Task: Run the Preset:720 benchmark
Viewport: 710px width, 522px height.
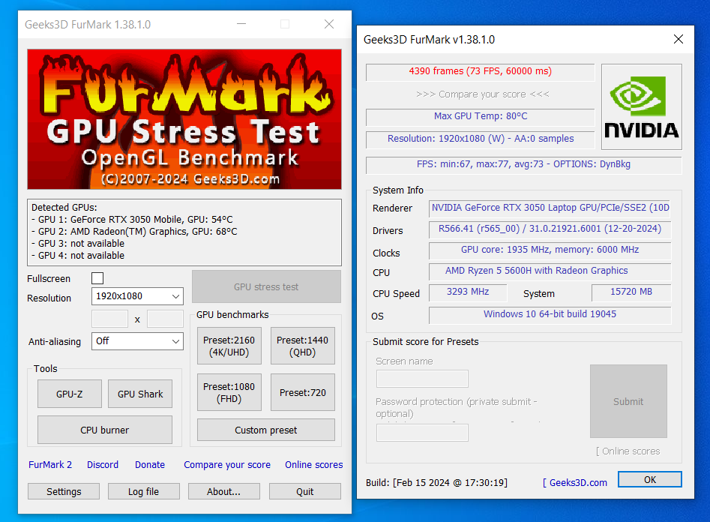Action: pyautogui.click(x=302, y=392)
